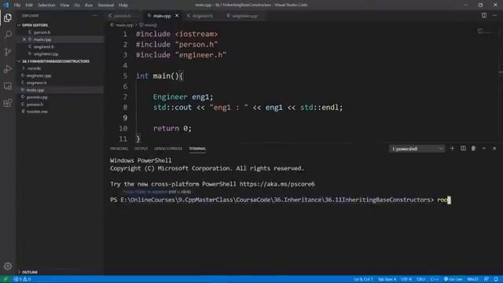
Task: Kill terminal with trash icon
Action: (x=473, y=149)
